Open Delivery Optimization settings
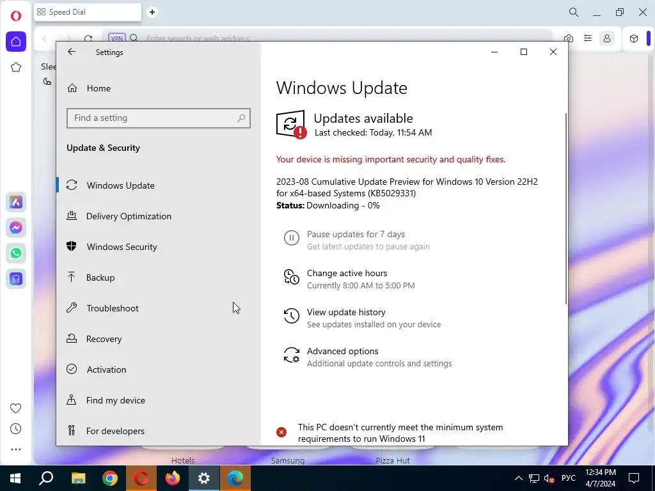The image size is (655, 491). (x=129, y=216)
